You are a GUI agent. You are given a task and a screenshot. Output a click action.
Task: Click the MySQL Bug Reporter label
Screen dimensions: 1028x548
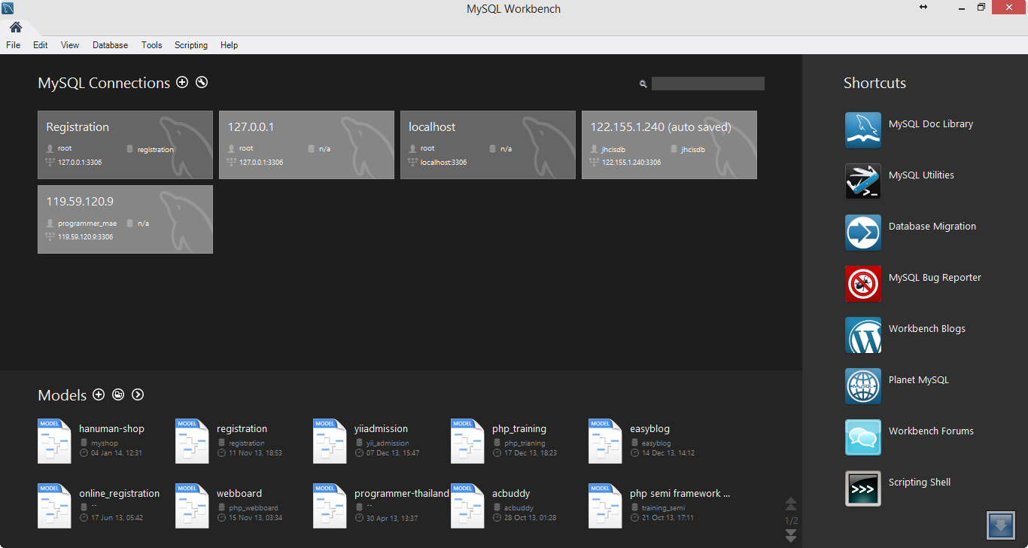(935, 278)
